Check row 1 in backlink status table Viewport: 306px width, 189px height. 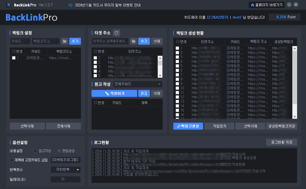[177, 48]
